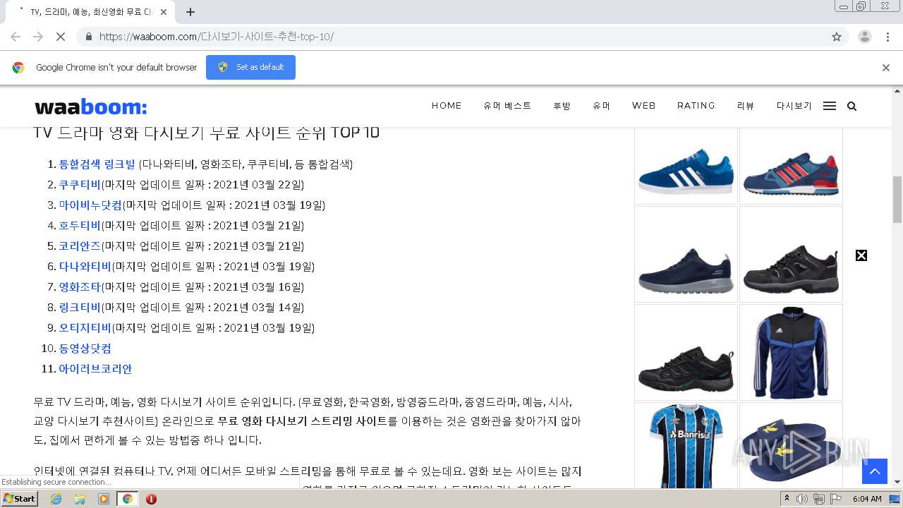903x508 pixels.
Task: Open 다시보기 menu item
Action: pos(794,106)
